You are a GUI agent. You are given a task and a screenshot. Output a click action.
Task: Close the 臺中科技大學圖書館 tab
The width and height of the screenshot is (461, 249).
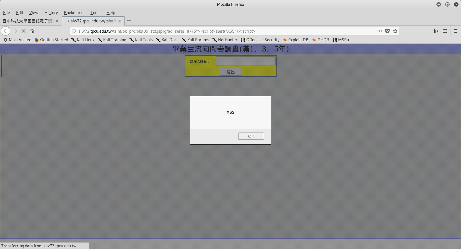[57, 21]
